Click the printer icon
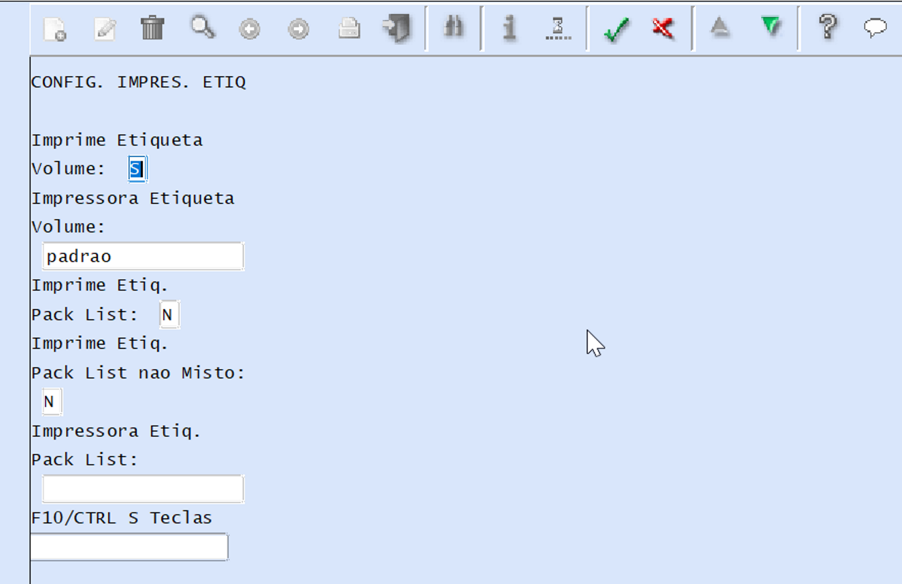Image resolution: width=902 pixels, height=584 pixels. [x=349, y=29]
